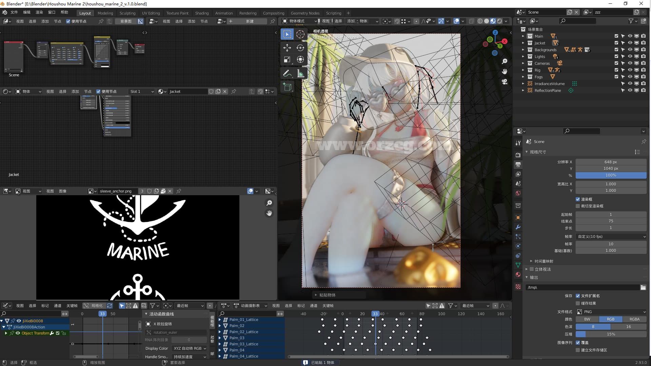Open the Tool properties tab
651x366 pixels.
[518, 143]
